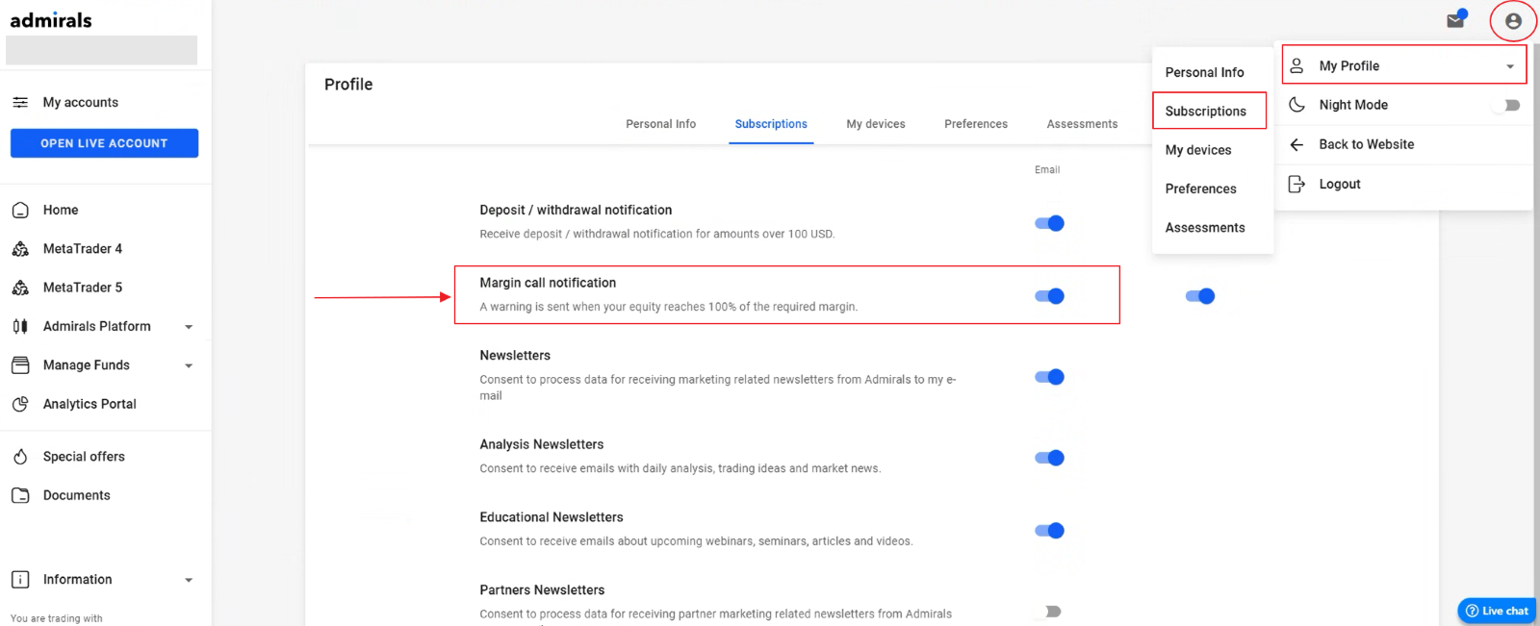
Task: Click the Logout icon
Action: (1296, 184)
